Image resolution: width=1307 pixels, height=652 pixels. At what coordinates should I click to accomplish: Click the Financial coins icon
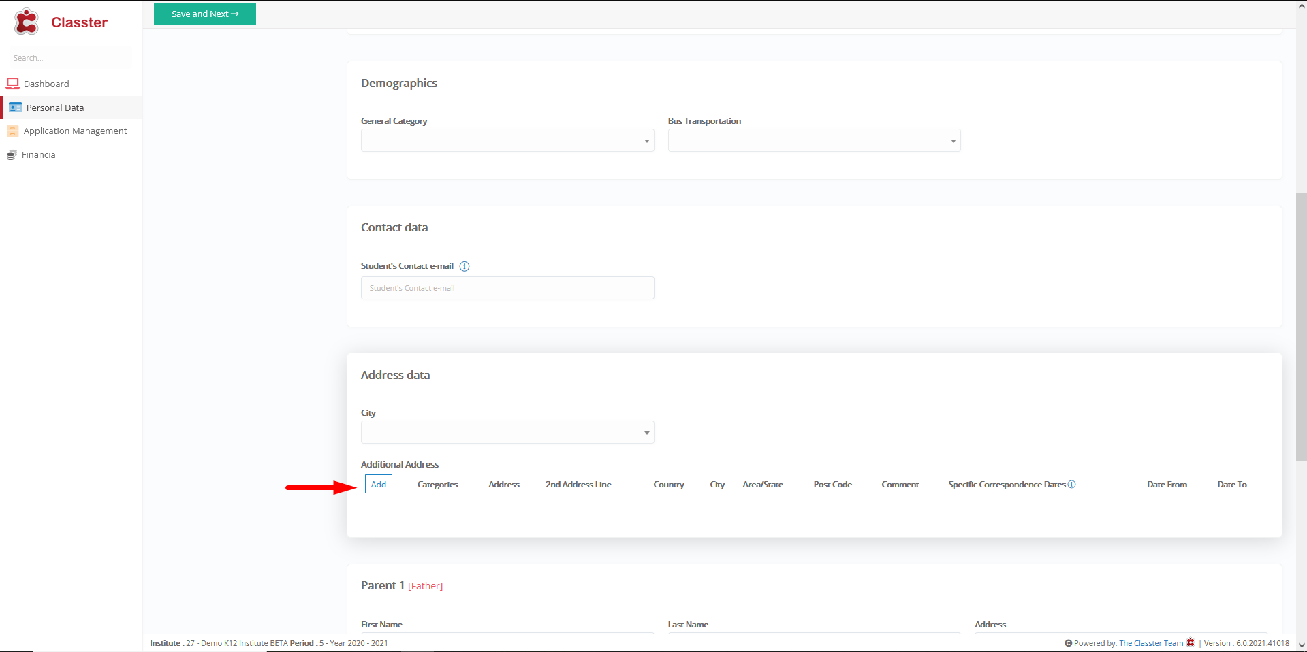[x=12, y=155]
